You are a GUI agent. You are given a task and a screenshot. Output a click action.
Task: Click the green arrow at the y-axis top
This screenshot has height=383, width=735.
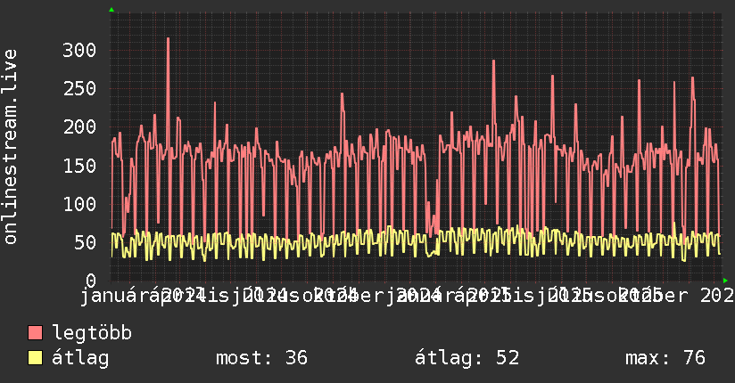point(111,10)
